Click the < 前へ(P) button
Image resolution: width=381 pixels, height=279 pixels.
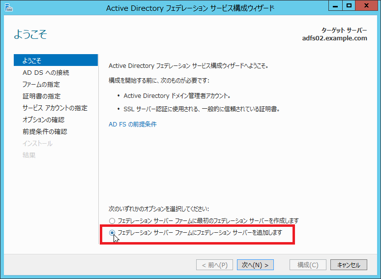(214, 265)
